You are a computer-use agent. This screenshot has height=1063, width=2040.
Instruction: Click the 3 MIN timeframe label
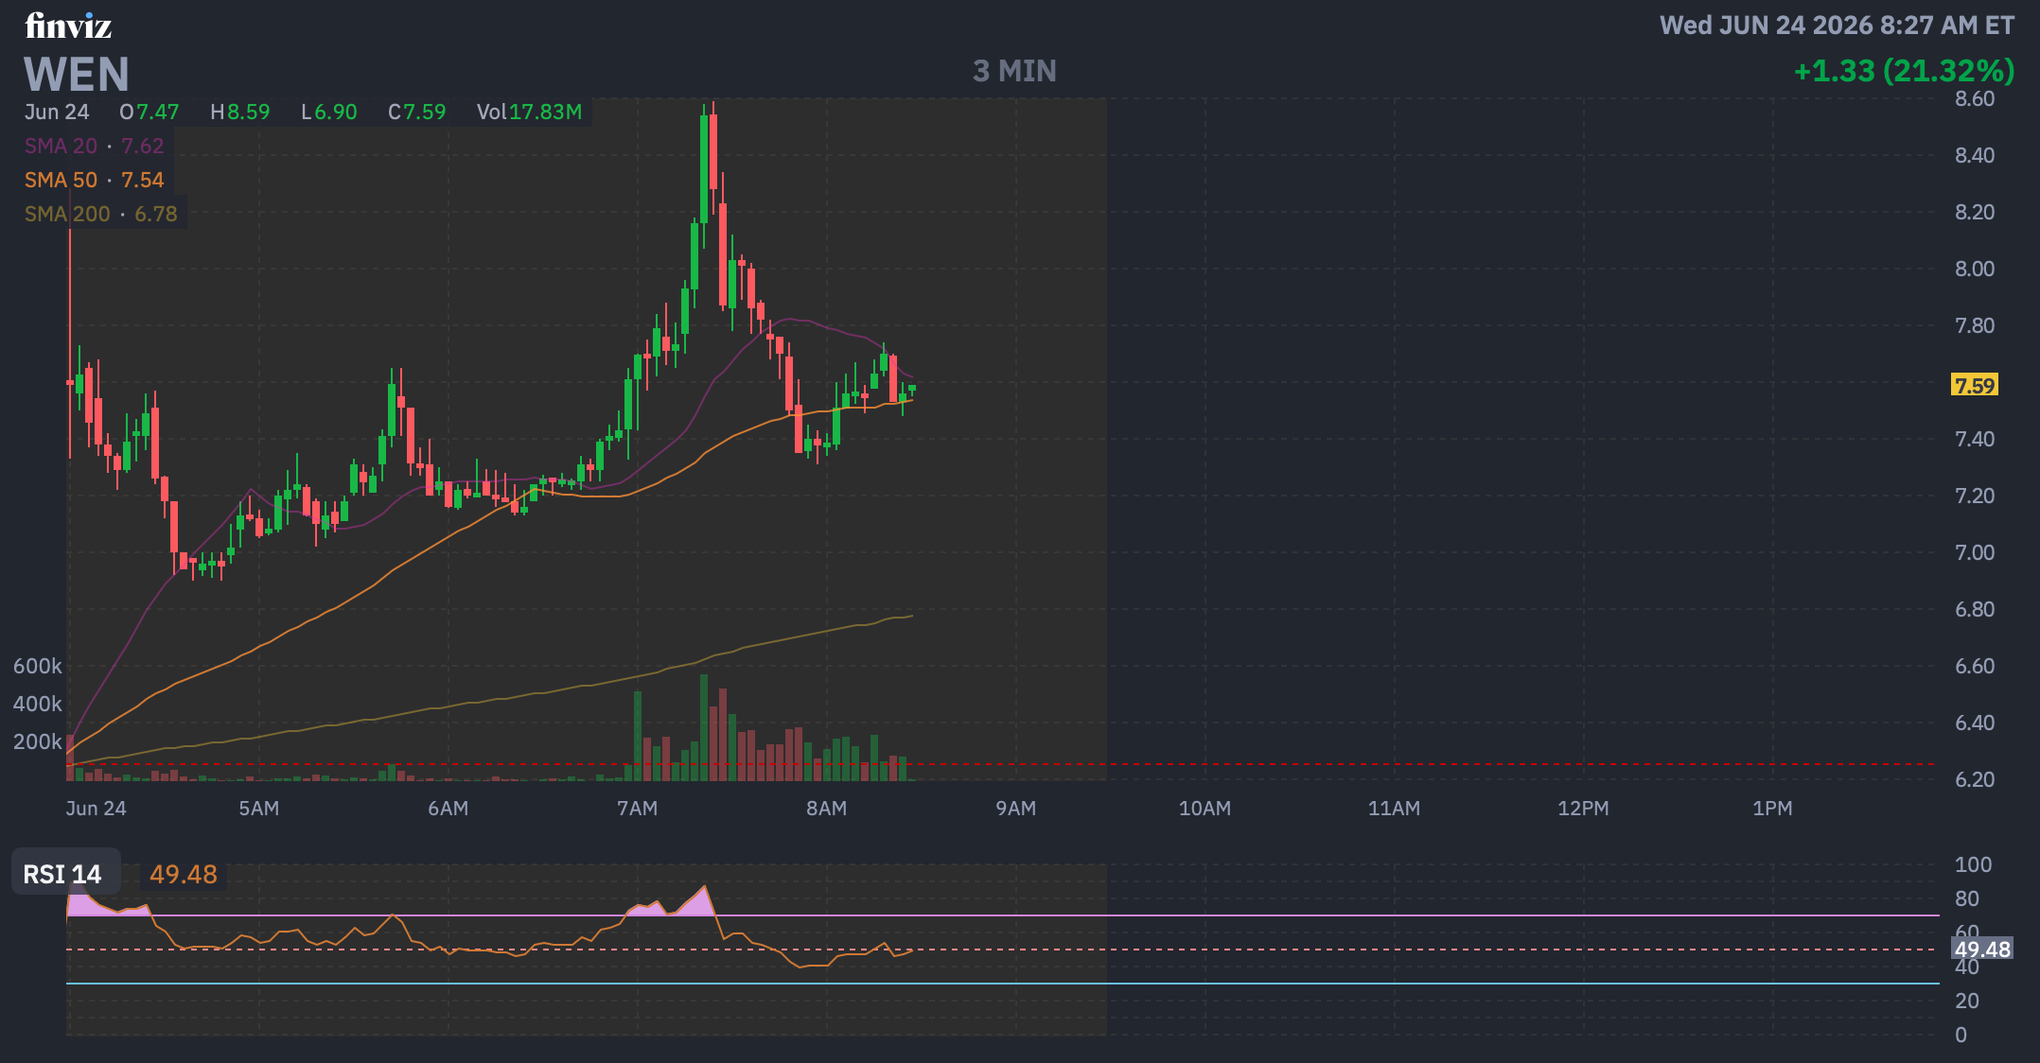click(x=1014, y=71)
